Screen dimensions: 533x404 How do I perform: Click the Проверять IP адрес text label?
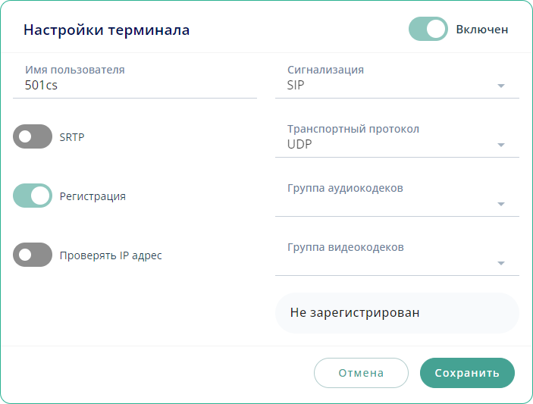coord(111,255)
